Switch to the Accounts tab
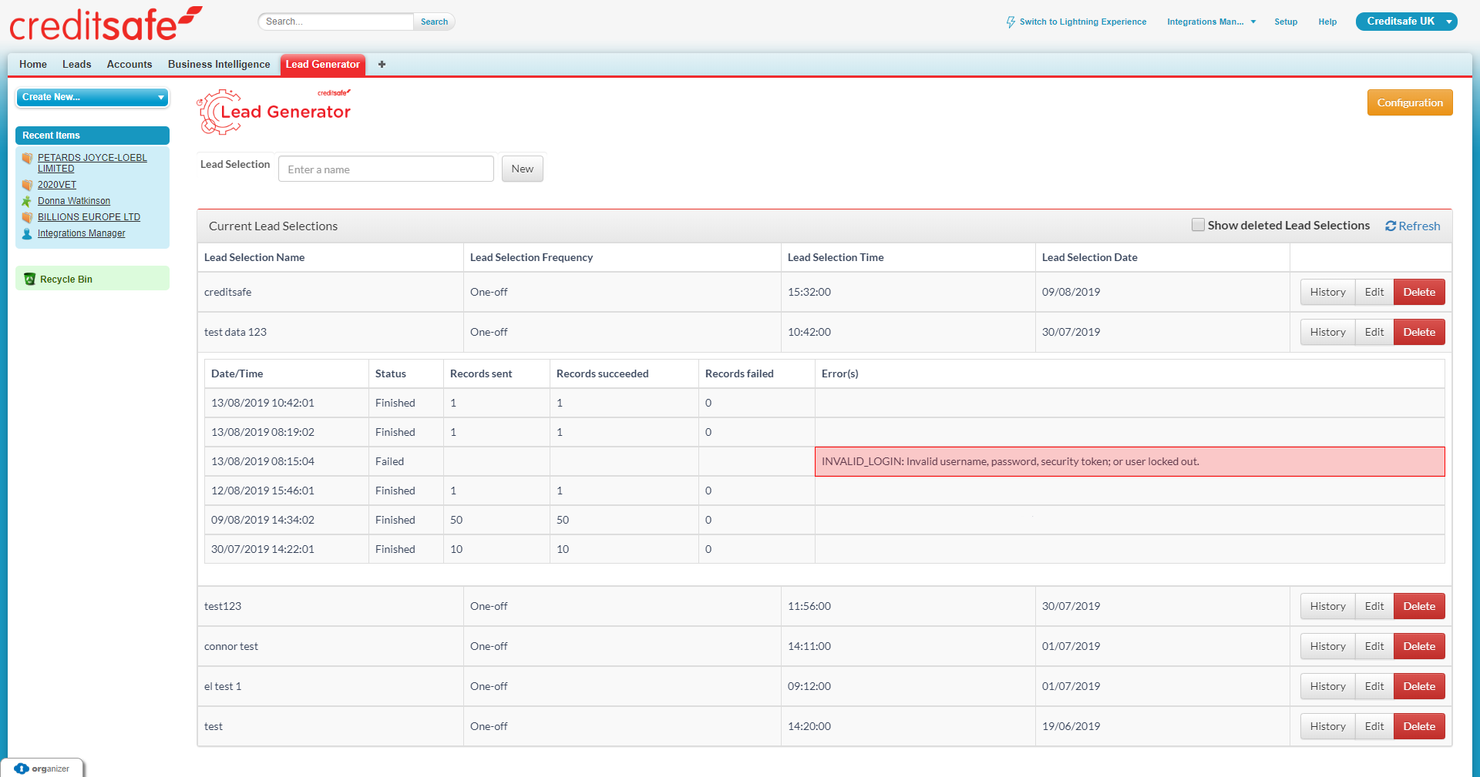Viewport: 1480px width, 777px height. pos(129,65)
